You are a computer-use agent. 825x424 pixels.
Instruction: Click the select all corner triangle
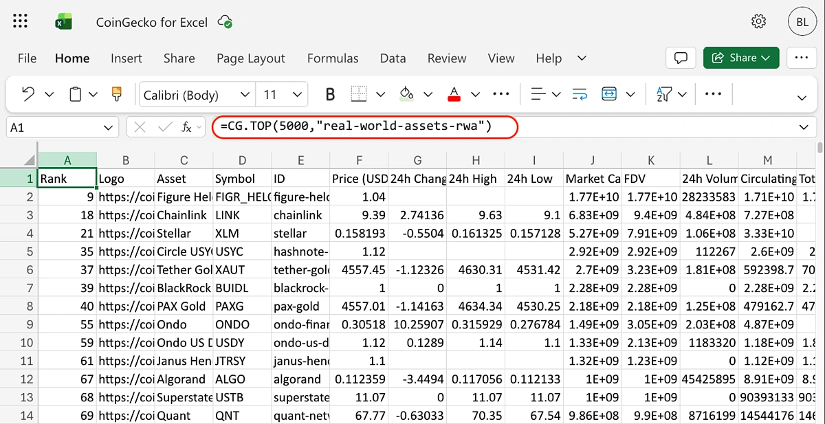point(30,161)
